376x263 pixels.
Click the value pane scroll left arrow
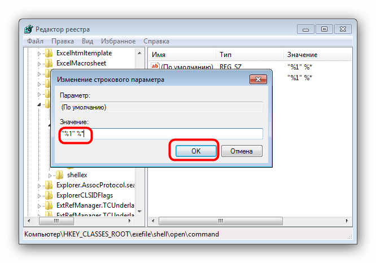pos(153,221)
